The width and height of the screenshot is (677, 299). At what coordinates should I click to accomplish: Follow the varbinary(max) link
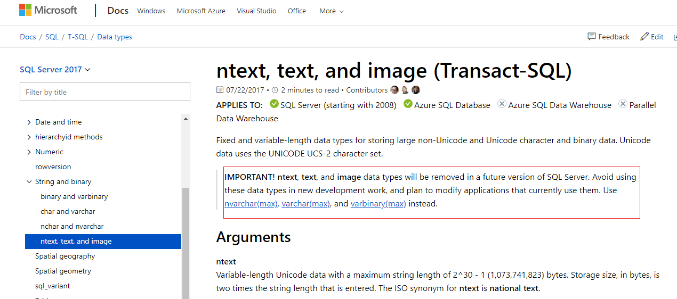pos(378,204)
